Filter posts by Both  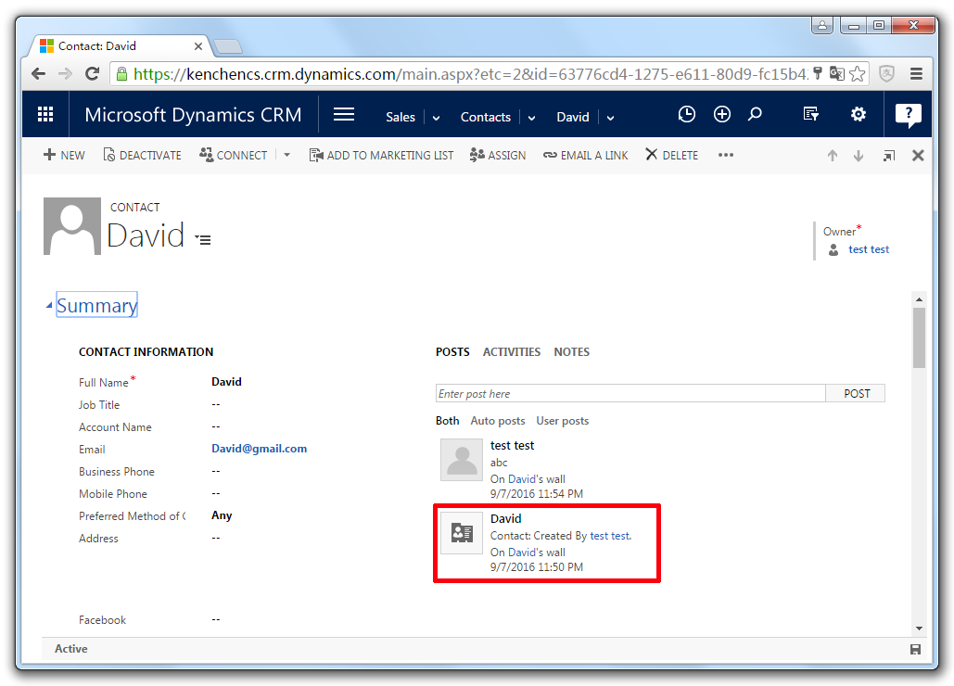point(447,421)
